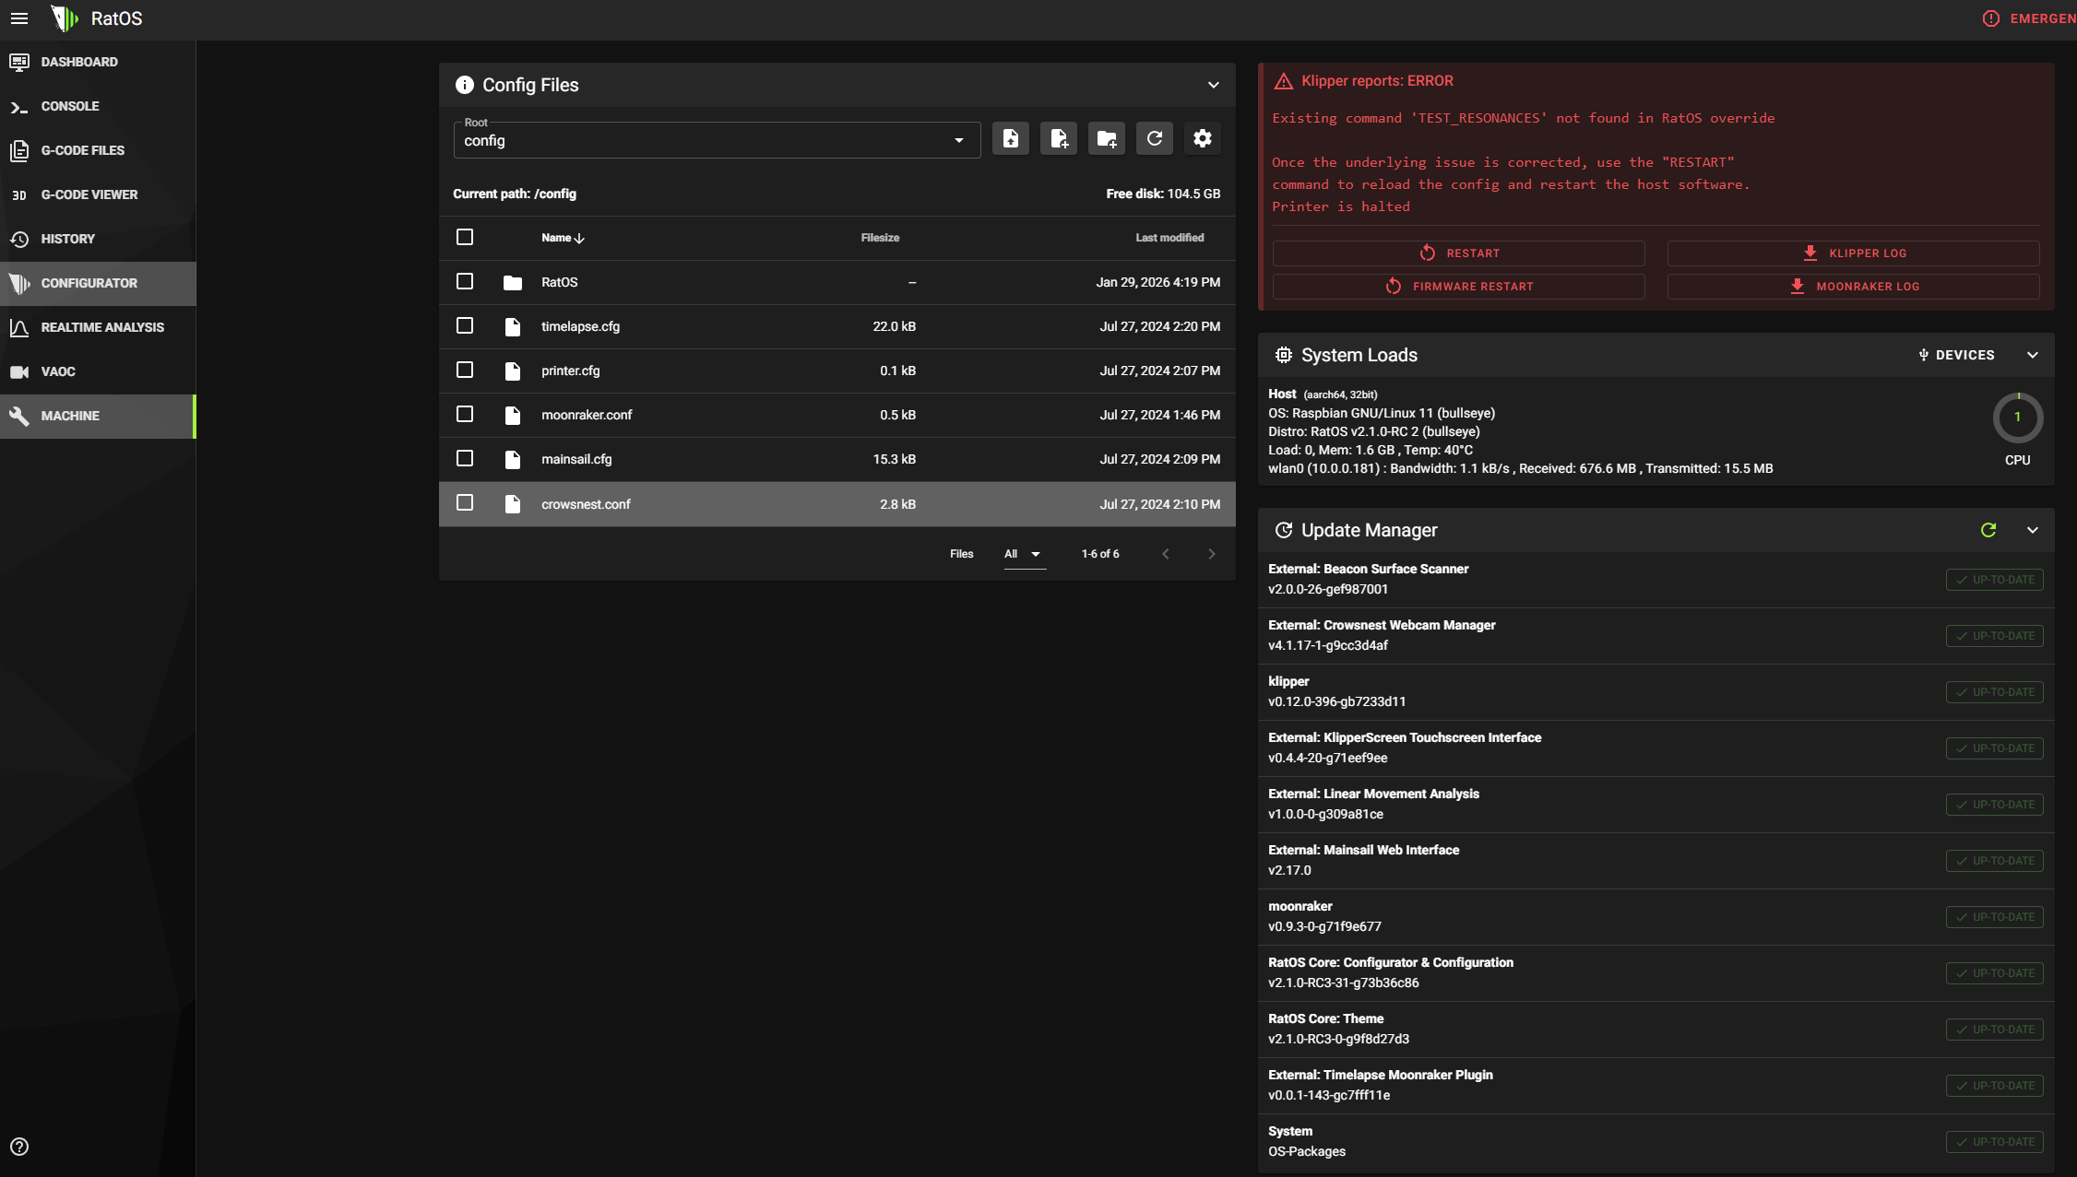This screenshot has width=2077, height=1177.
Task: Refresh the config file list
Action: 1155,139
